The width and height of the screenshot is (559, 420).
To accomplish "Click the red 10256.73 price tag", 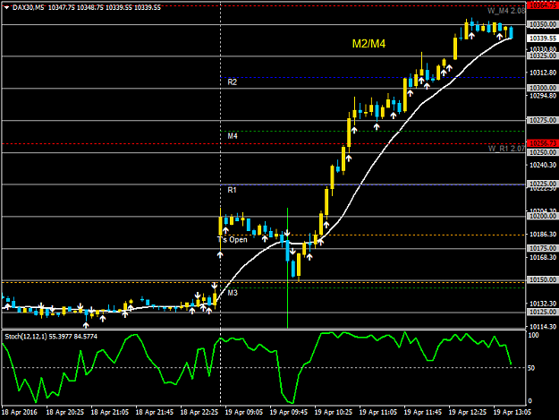I will 543,143.
